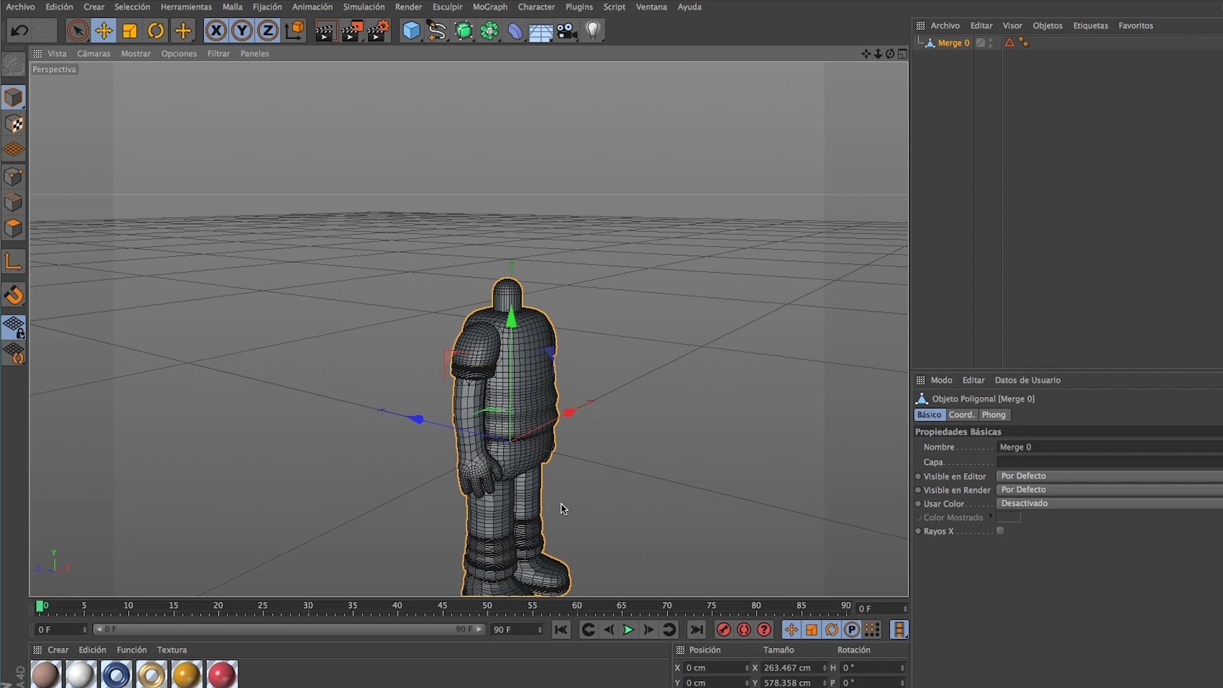
Task: Open the Usar Color dropdown
Action: [x=1109, y=503]
